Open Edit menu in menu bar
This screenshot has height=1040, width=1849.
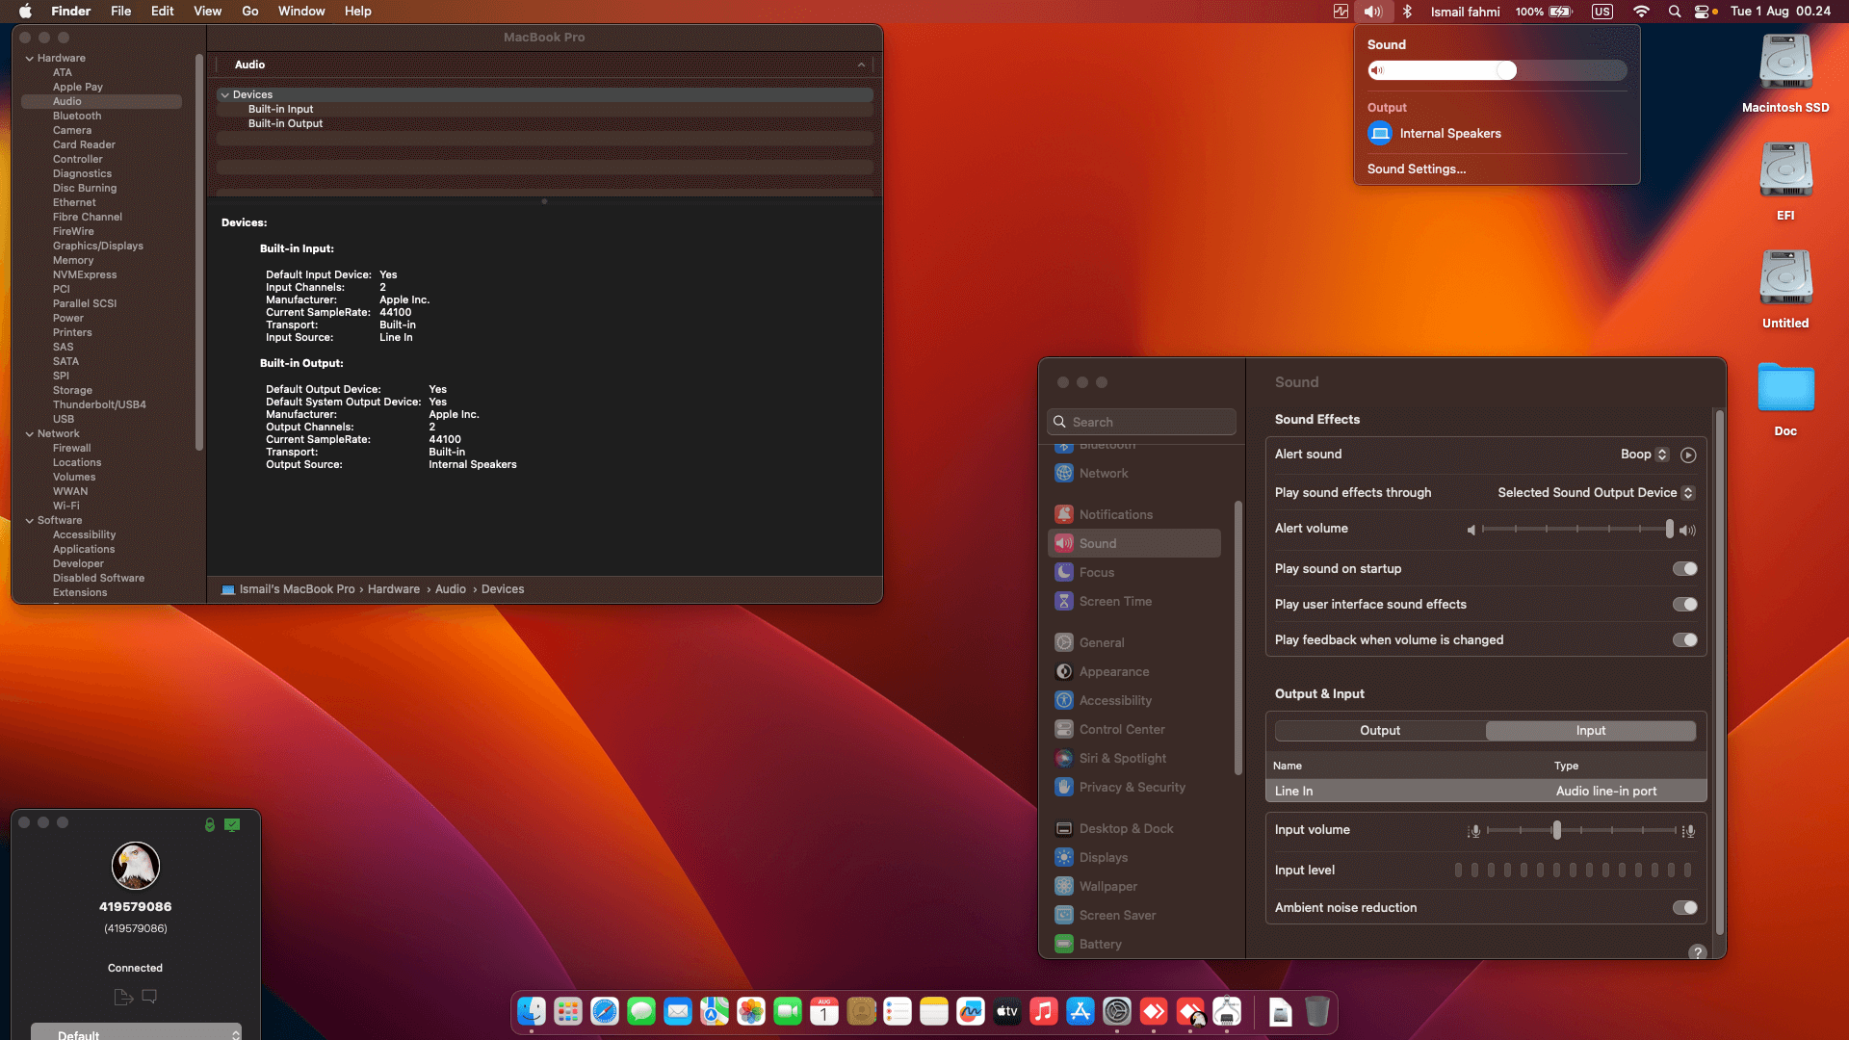(x=163, y=12)
